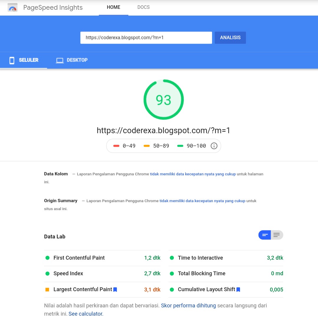
Task: Toggle compact Data Lab view
Action: coord(265,235)
